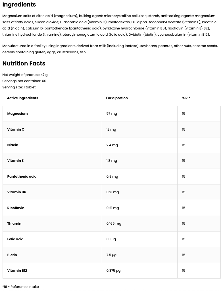Click the '57 mg' magnesium value
The image size is (223, 291).
coord(112,114)
